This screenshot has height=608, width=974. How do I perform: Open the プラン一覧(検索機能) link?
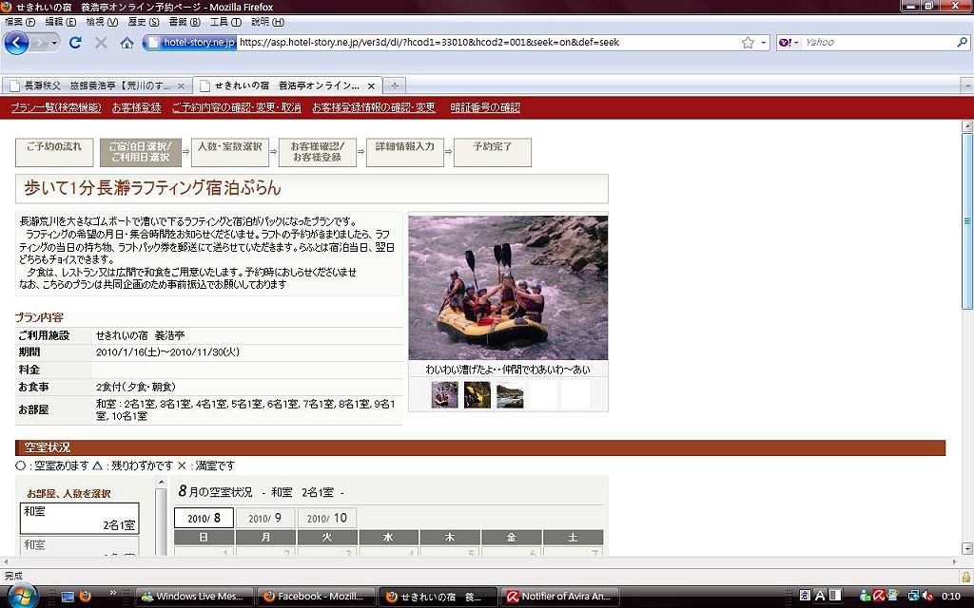(56, 107)
